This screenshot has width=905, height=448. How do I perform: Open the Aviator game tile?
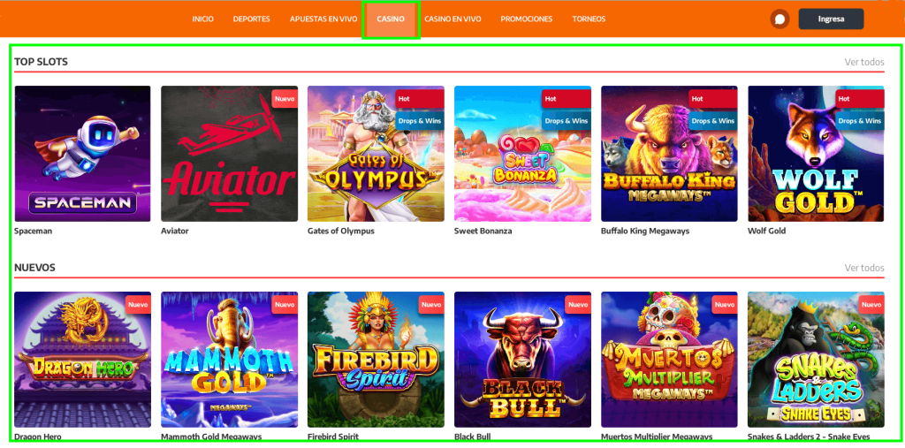(x=229, y=154)
